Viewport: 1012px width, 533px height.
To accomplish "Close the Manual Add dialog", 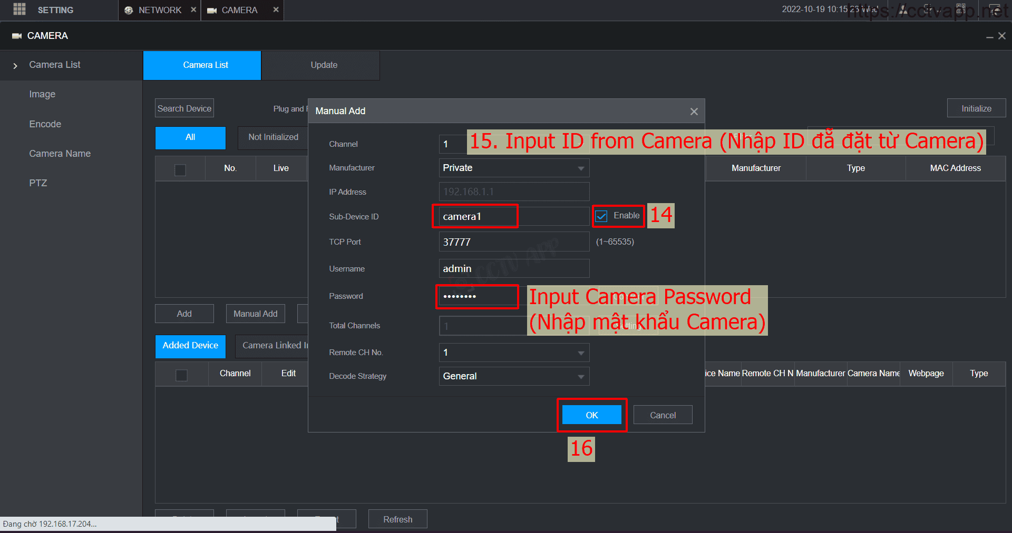I will coord(694,112).
